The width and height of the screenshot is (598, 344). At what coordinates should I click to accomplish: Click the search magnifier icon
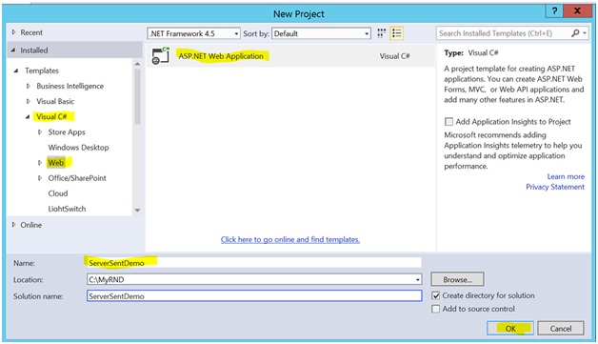(x=575, y=33)
